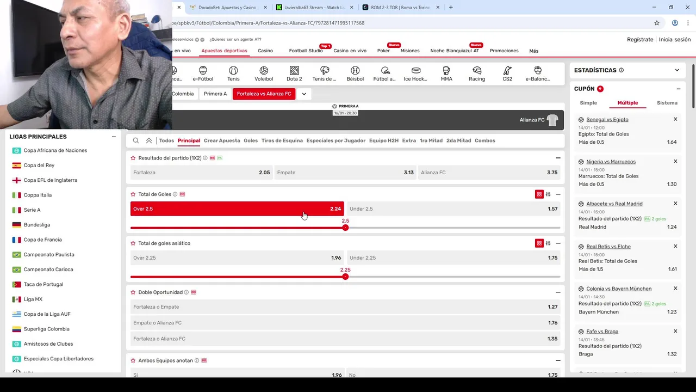Switch to Especiales por Jugador tab
Viewport: 696px width, 392px height.
[336, 140]
